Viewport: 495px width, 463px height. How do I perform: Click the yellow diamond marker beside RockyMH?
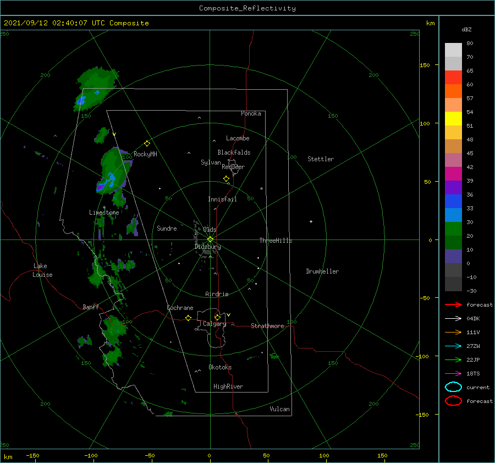147,144
